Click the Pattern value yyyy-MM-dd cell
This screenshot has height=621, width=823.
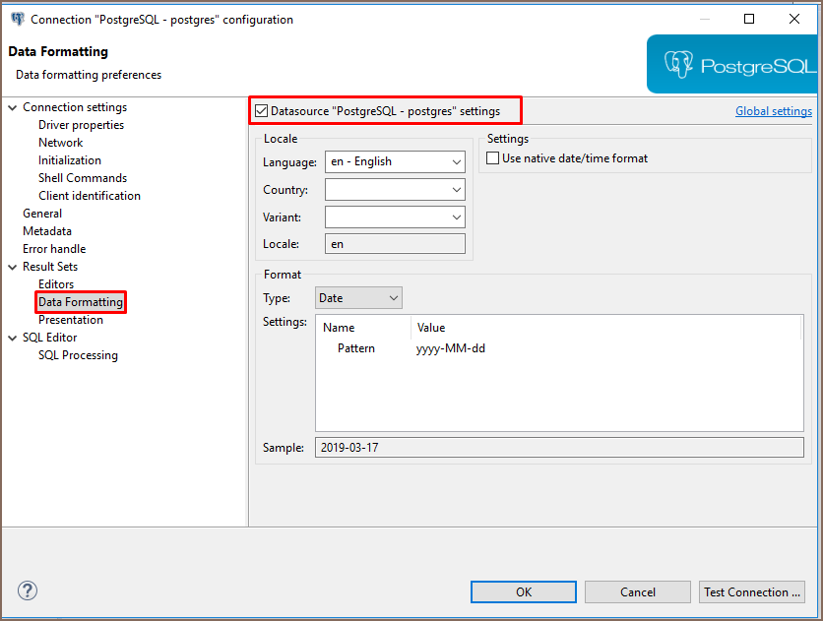[x=451, y=348]
